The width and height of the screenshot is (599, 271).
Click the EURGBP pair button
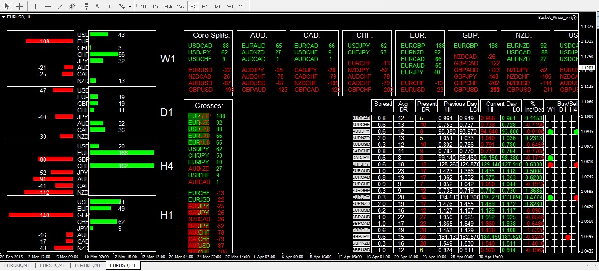(362, 191)
